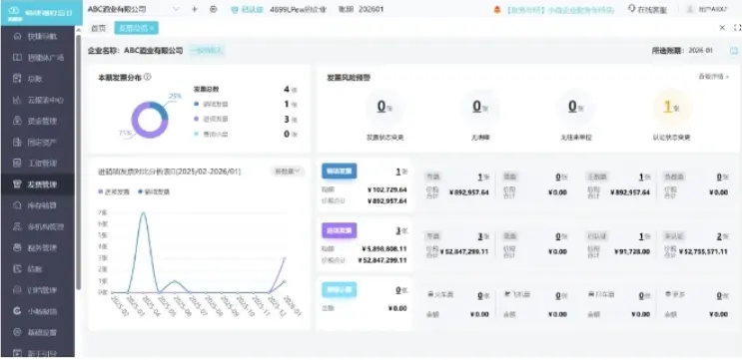Open 快捷导航 in the sidebar
Viewport: 742px width, 360px height.
coord(37,36)
